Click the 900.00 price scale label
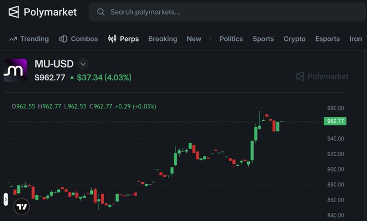The image size is (367, 221). tap(335, 169)
